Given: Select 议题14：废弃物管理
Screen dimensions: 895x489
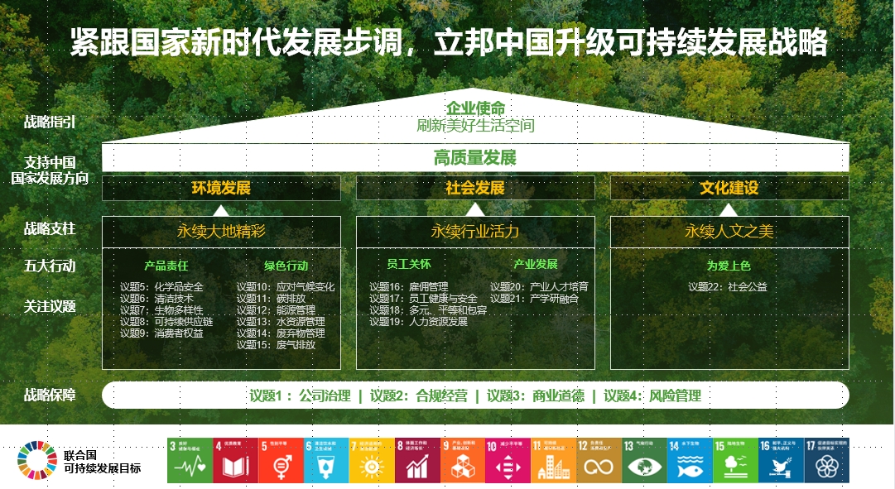Looking at the screenshot, I should coord(281,333).
